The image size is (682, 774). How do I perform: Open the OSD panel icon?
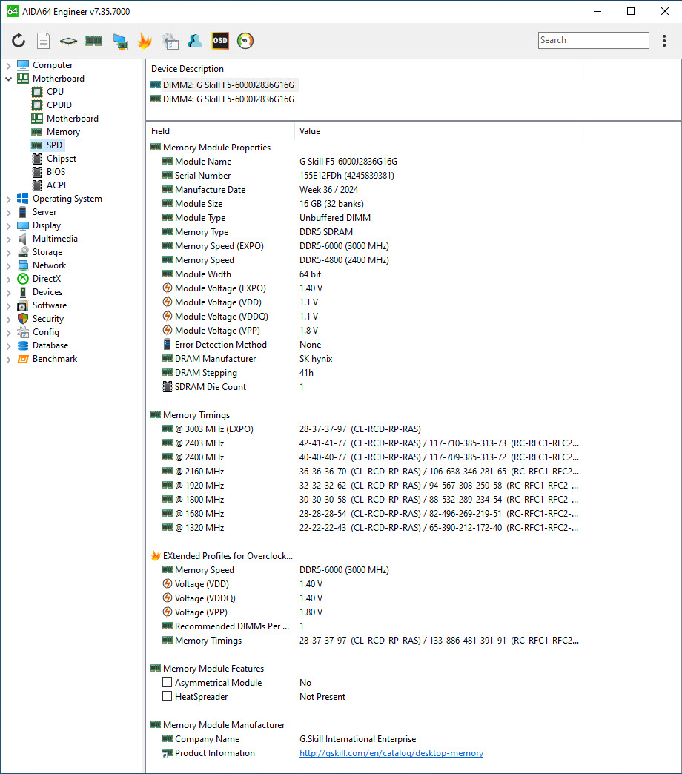pyautogui.click(x=220, y=41)
